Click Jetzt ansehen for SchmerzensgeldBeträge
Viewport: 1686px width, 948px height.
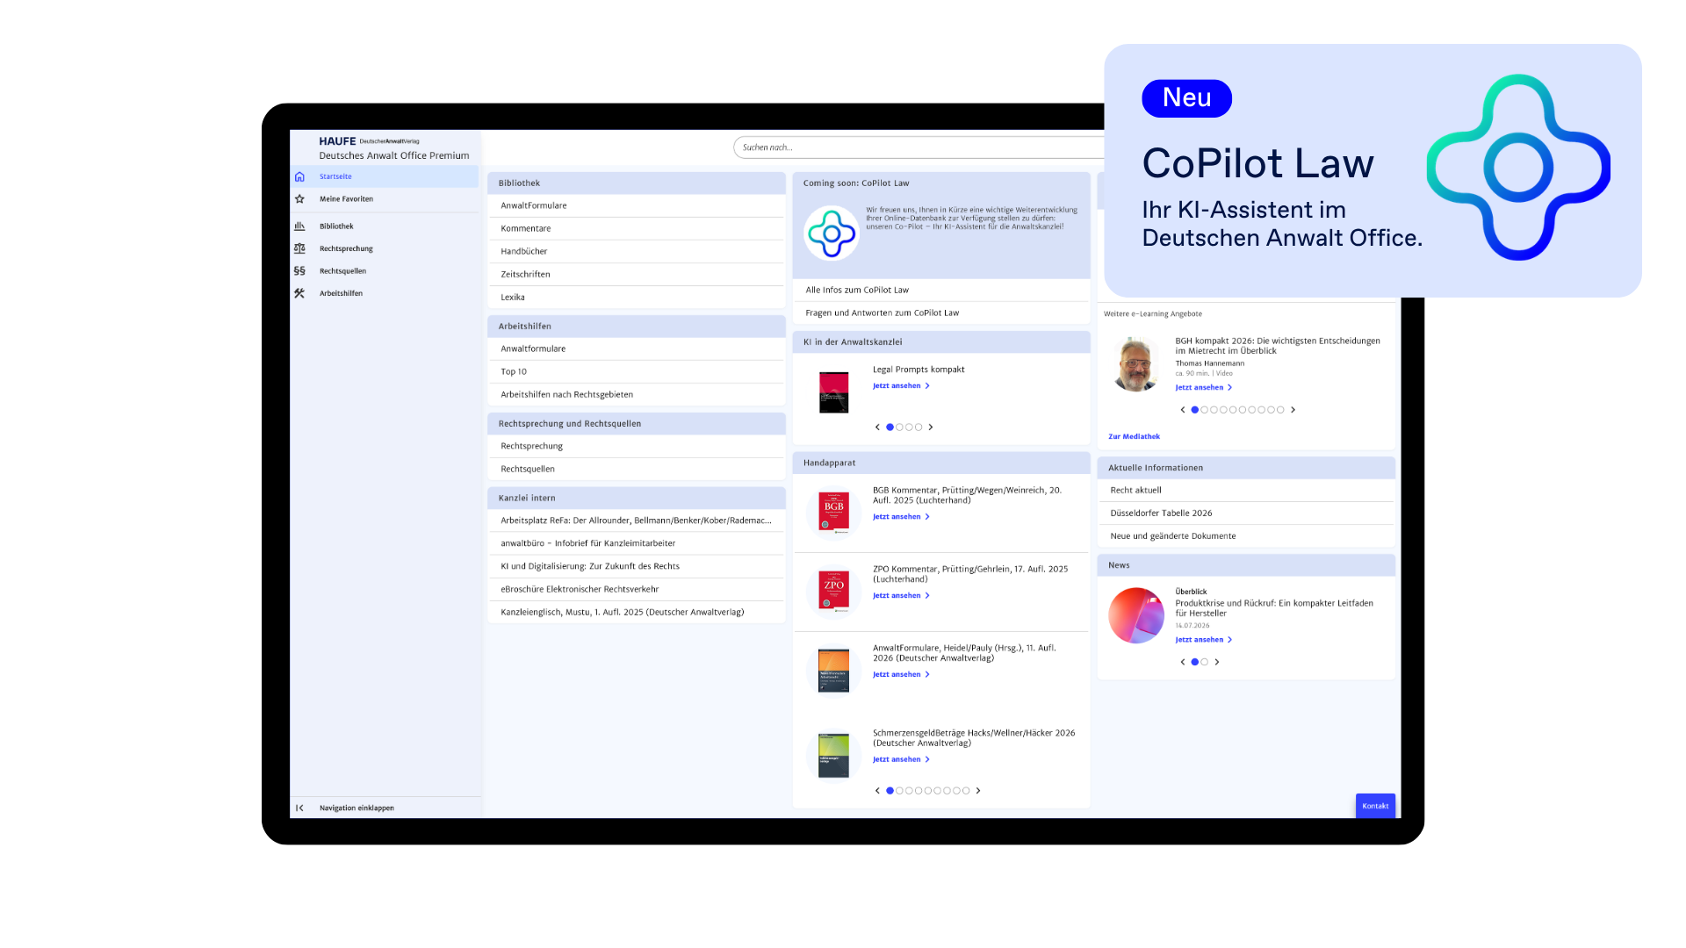point(901,760)
